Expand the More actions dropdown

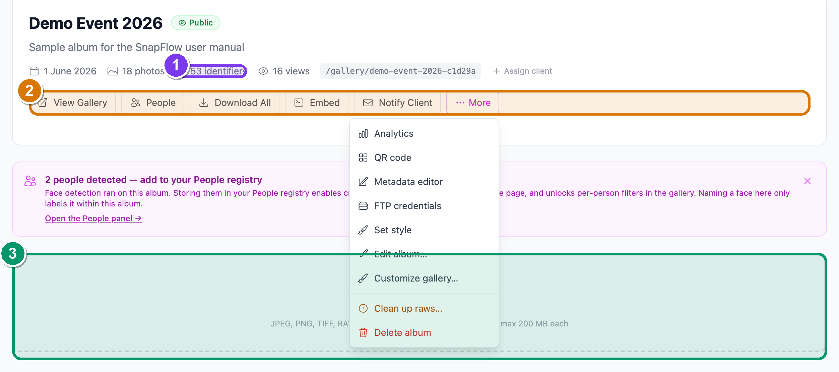click(x=473, y=103)
